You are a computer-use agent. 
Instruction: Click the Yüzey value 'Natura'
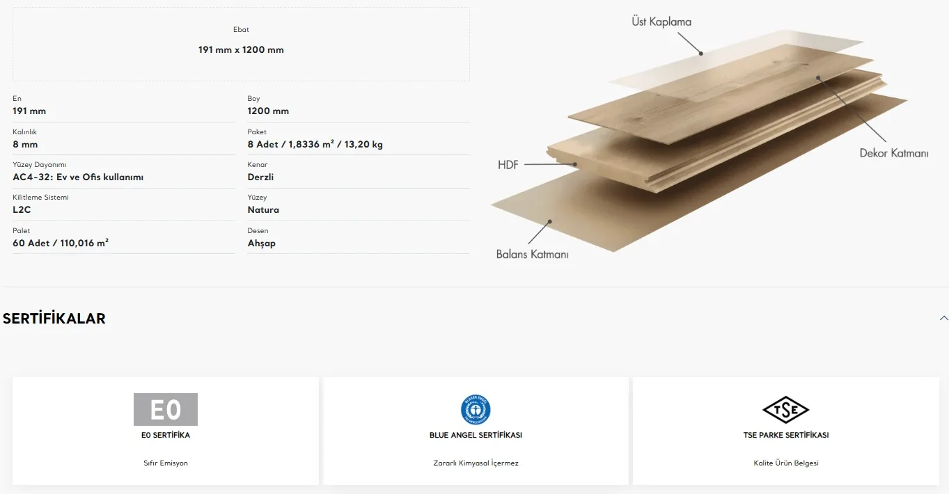263,210
